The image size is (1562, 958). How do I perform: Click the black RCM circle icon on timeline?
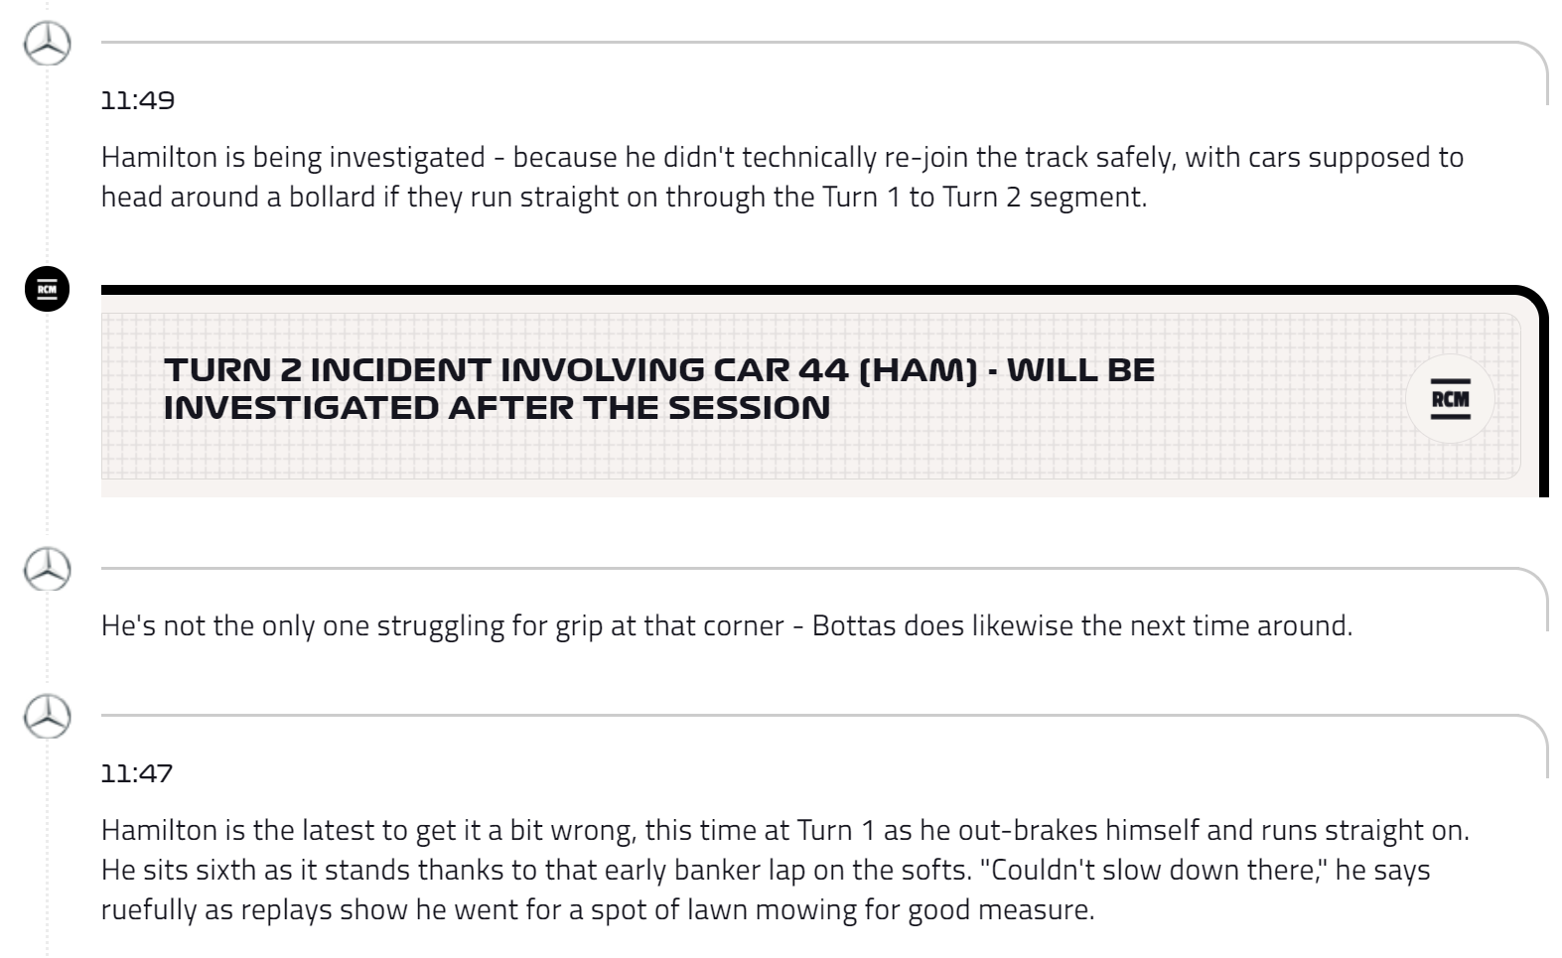click(x=48, y=289)
